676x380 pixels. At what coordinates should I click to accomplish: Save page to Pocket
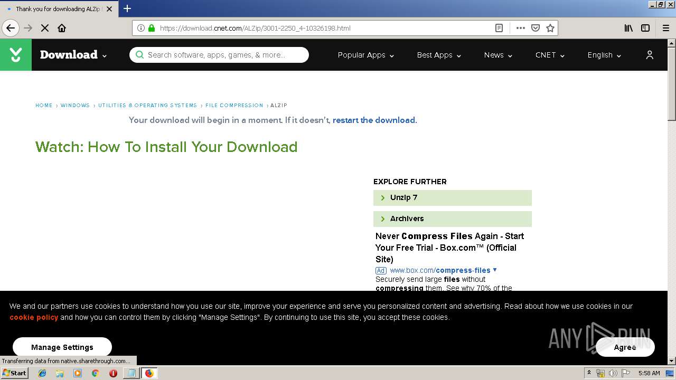[536, 28]
